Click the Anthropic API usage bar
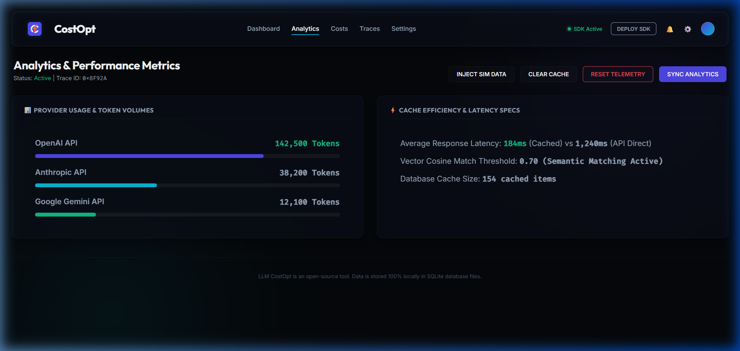The height and width of the screenshot is (351, 740). pyautogui.click(x=187, y=185)
